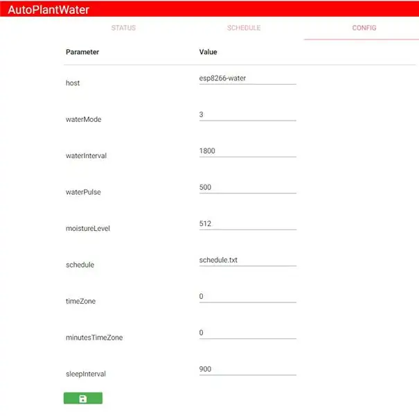Focus the schedule field with schedule.txt
Image resolution: width=419 pixels, height=416 pixels.
[247, 261]
